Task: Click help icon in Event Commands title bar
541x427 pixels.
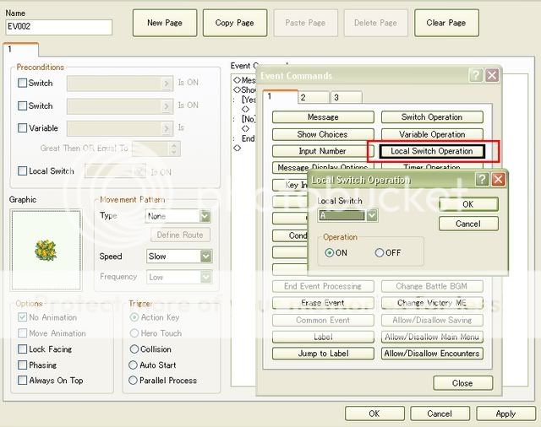Action: coord(476,75)
